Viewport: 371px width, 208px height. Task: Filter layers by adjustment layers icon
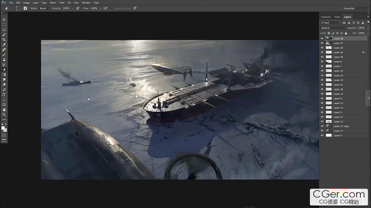(x=349, y=23)
